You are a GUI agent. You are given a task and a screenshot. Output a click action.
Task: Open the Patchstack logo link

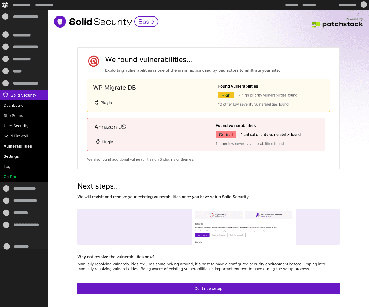(x=337, y=25)
